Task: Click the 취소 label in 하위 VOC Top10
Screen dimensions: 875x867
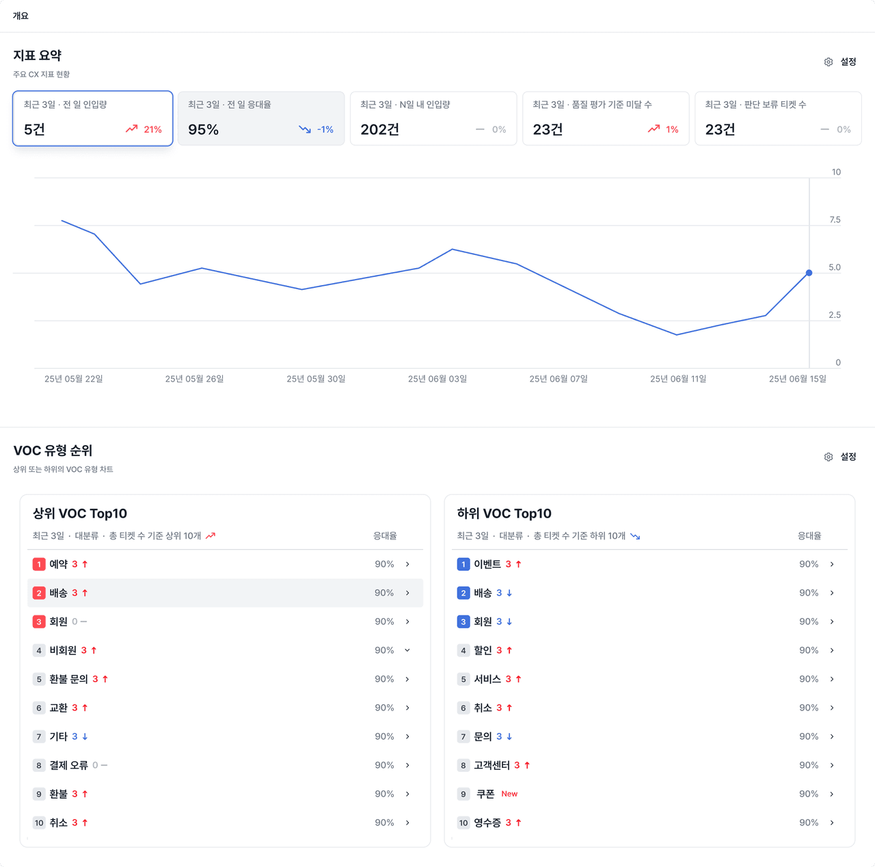Action: tap(483, 708)
